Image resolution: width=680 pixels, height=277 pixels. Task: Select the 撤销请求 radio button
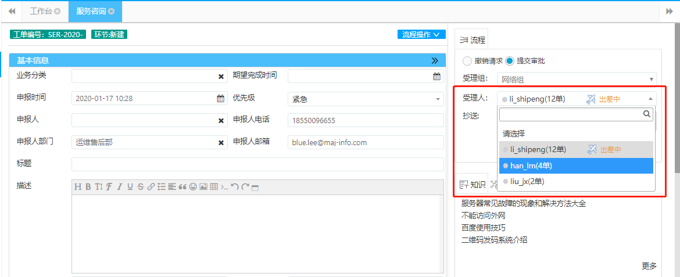[467, 61]
